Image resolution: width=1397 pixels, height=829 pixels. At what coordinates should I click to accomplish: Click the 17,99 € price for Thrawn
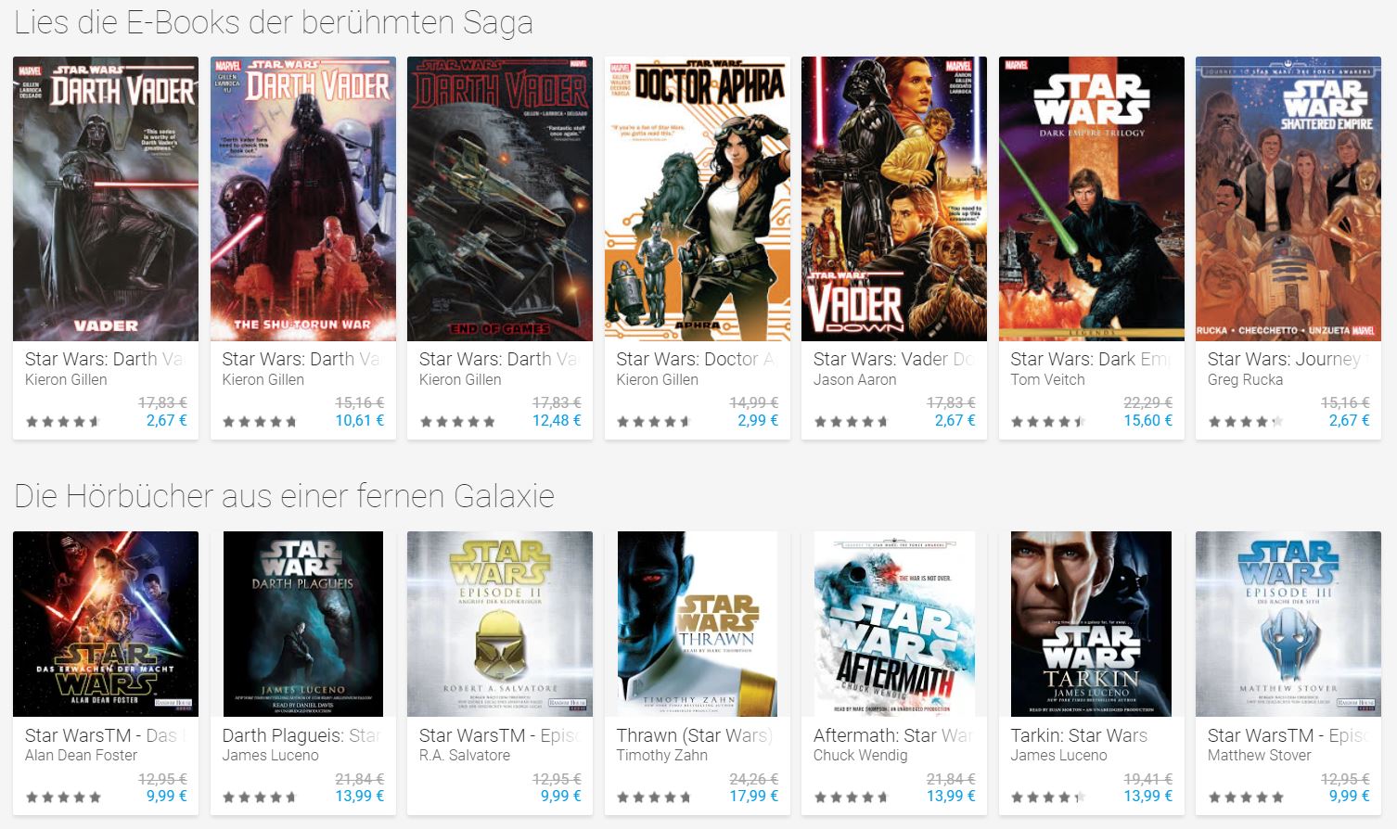pyautogui.click(x=754, y=796)
